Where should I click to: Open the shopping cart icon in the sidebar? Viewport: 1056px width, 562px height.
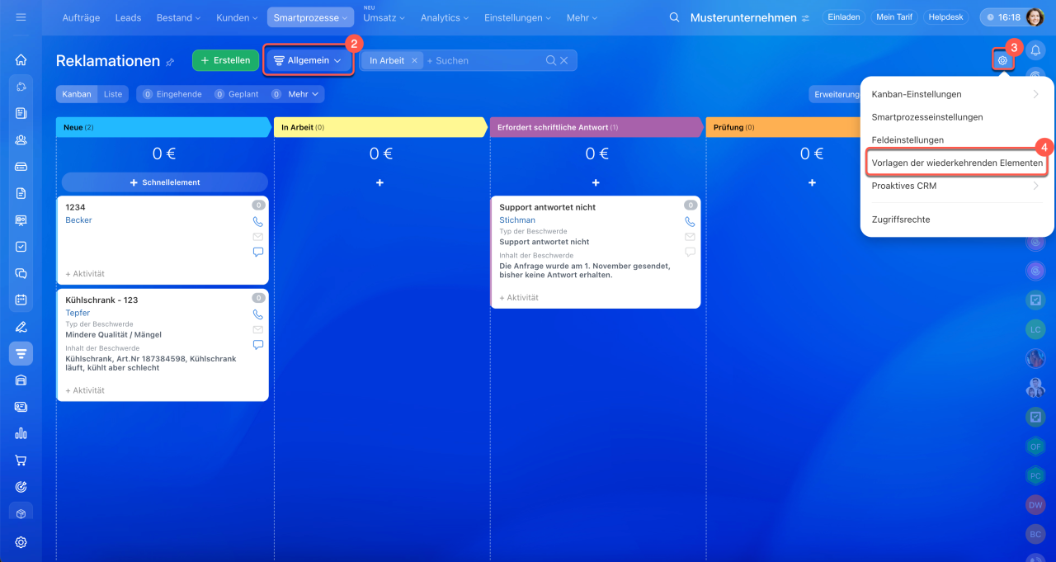click(x=21, y=460)
